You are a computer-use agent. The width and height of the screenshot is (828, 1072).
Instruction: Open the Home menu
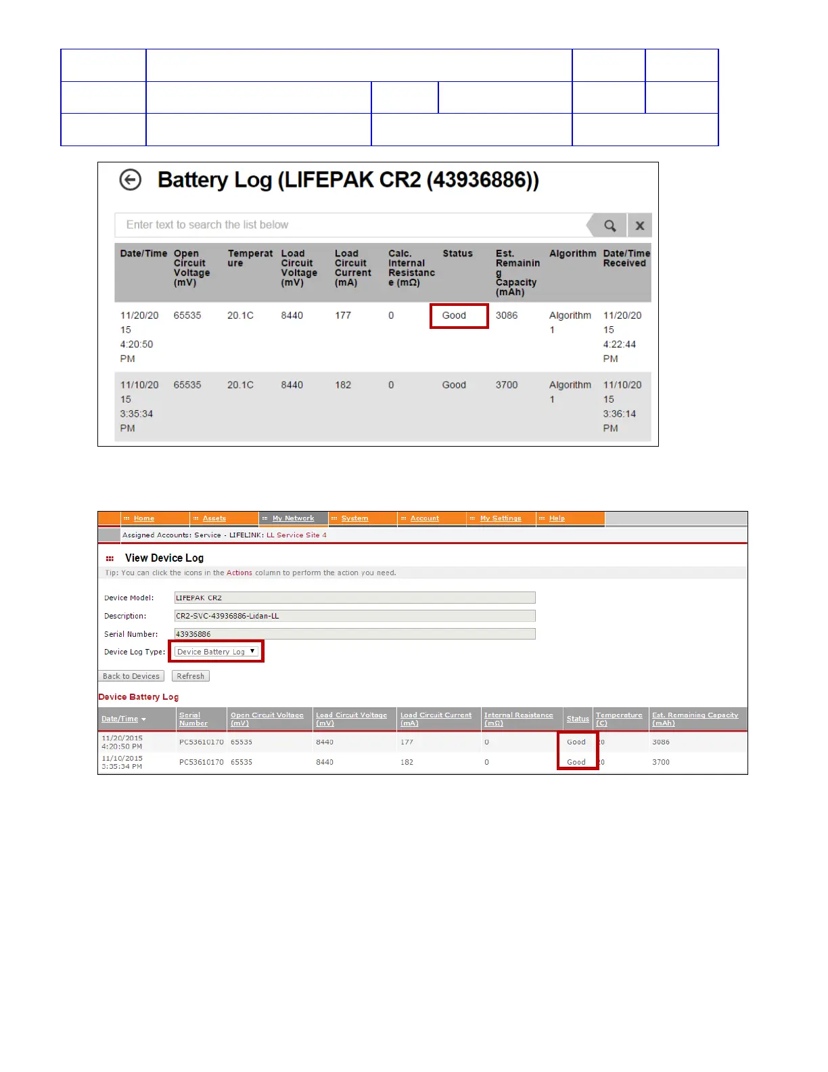(144, 518)
